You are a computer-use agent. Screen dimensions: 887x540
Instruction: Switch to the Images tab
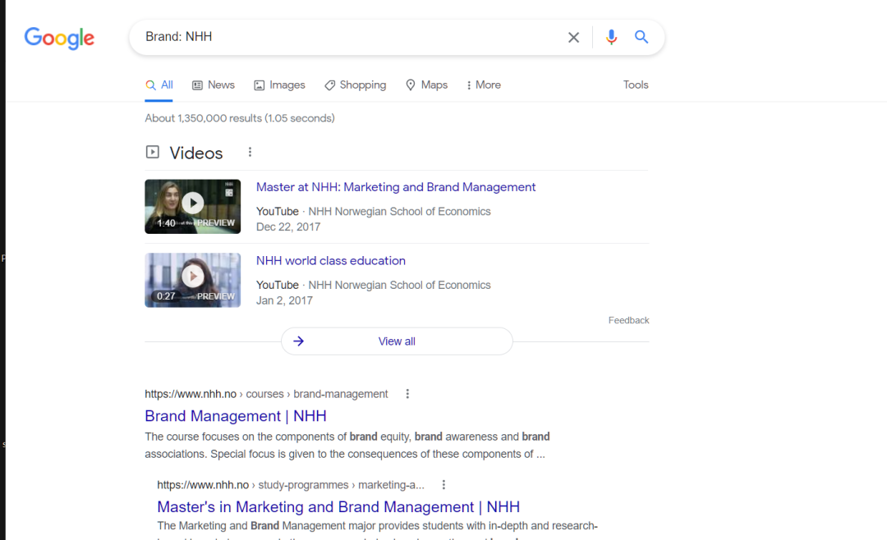pyautogui.click(x=279, y=85)
